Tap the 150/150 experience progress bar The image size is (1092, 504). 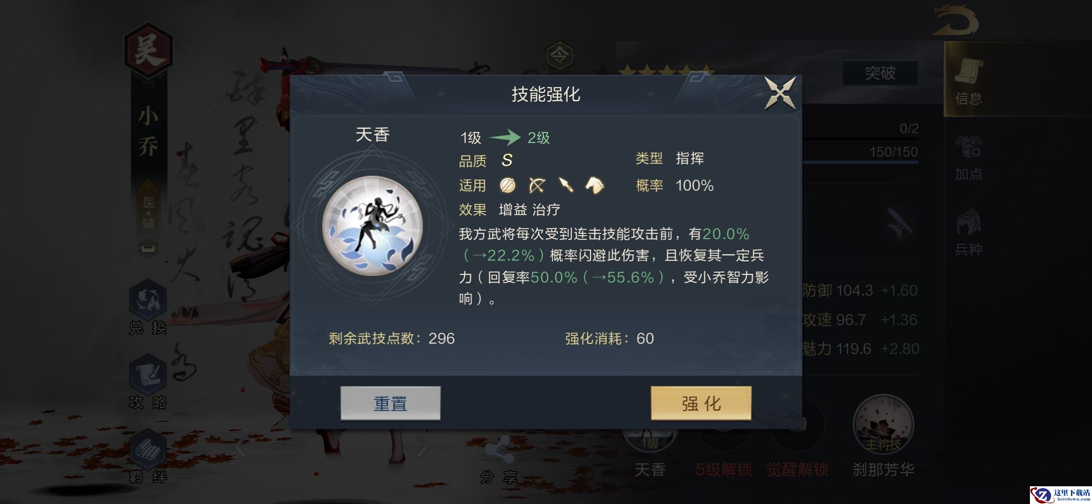pyautogui.click(x=860, y=161)
